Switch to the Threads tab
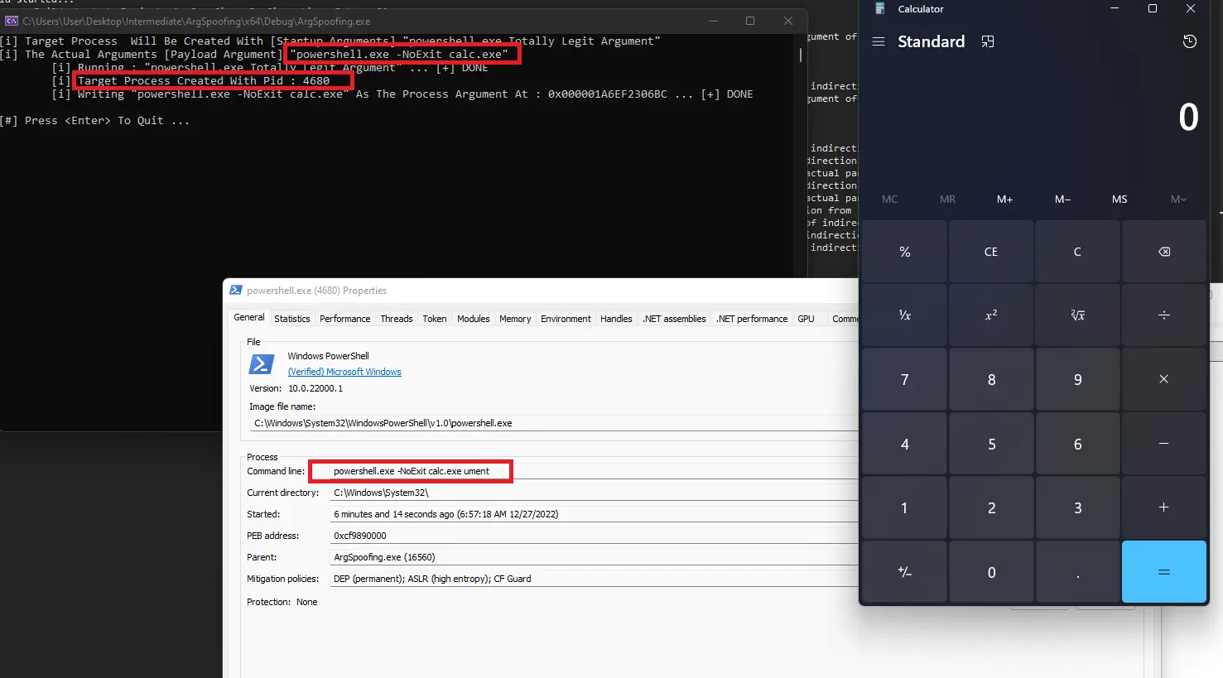This screenshot has height=678, width=1223. pyautogui.click(x=396, y=319)
